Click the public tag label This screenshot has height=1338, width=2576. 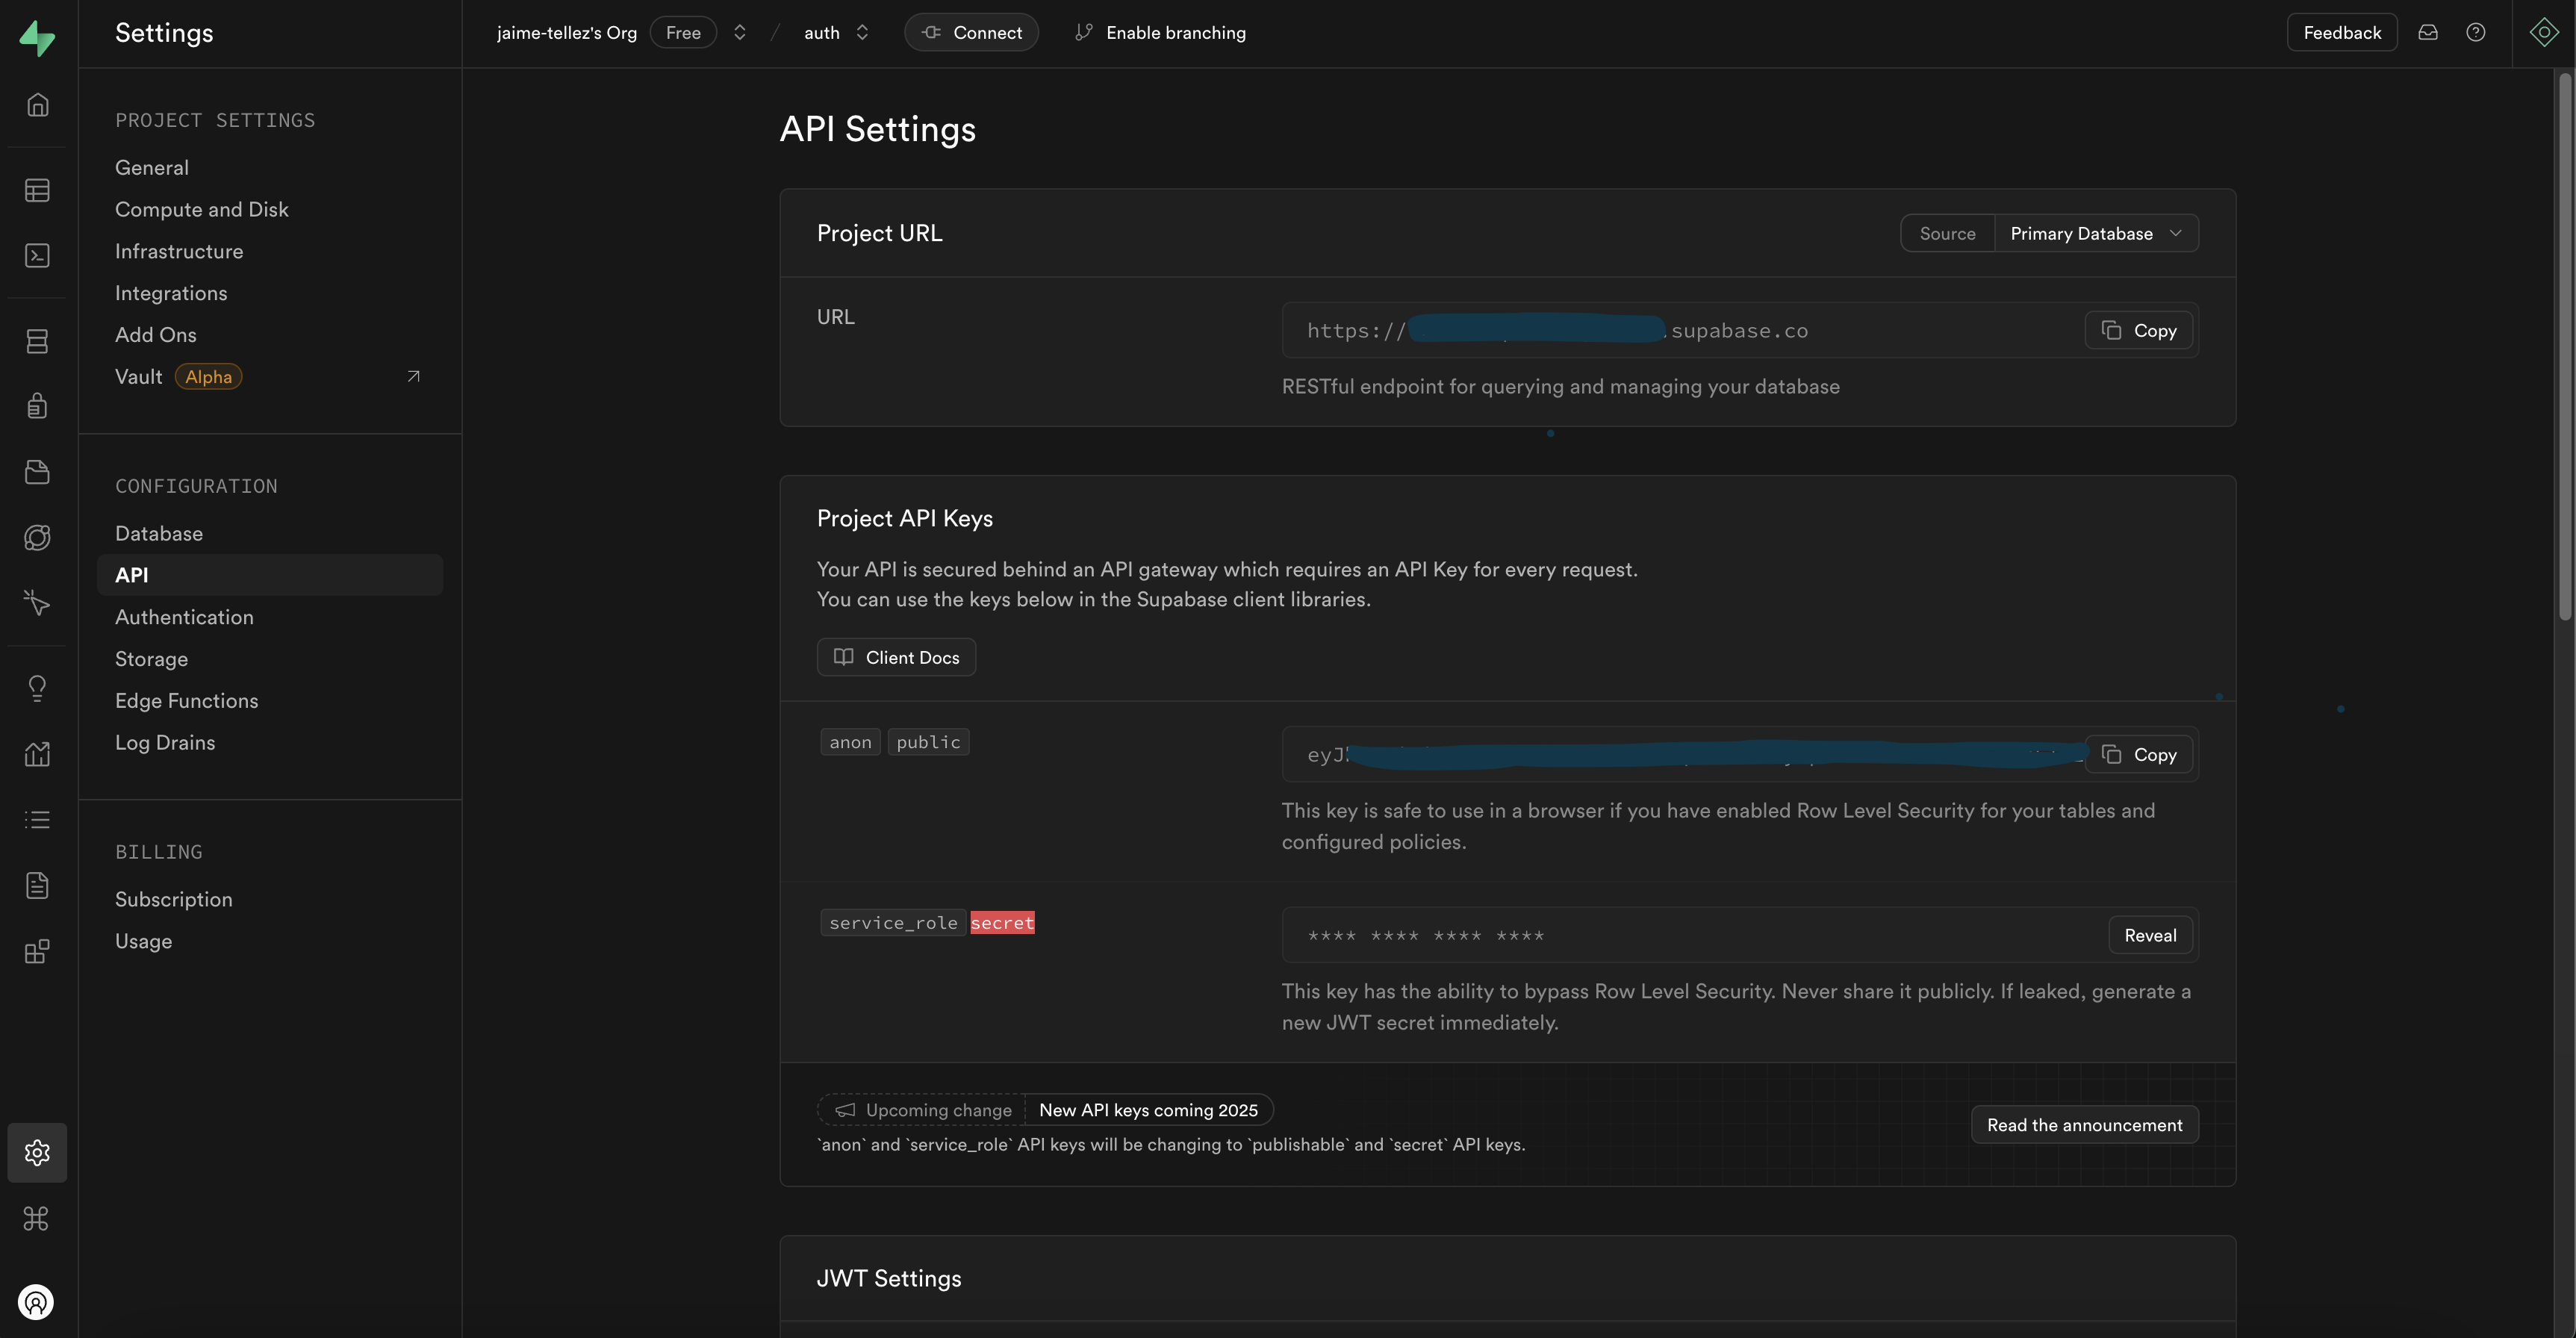(x=928, y=742)
